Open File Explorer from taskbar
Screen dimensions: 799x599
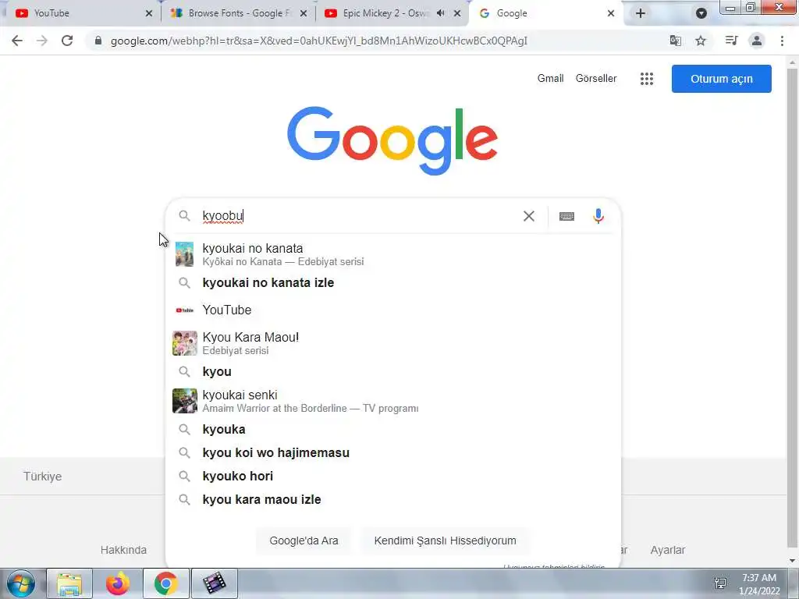pos(69,583)
